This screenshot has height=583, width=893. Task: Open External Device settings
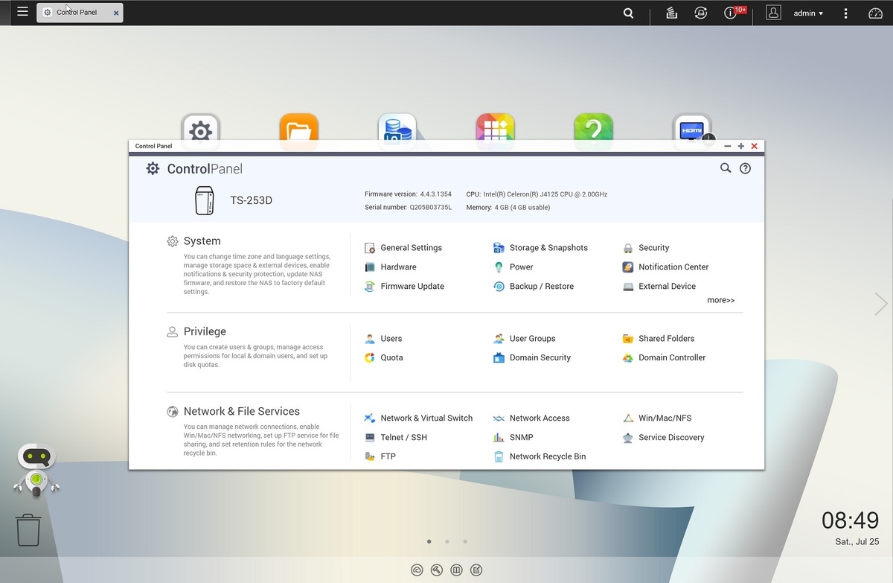(x=659, y=287)
